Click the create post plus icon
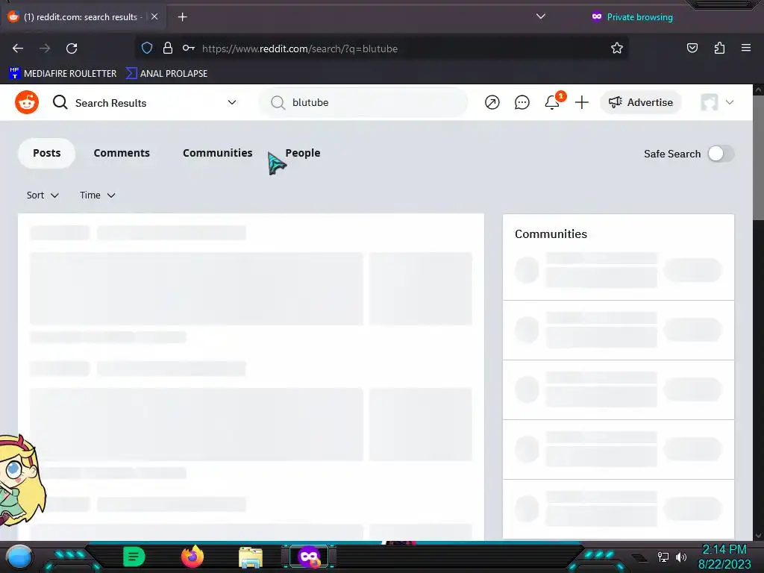Image resolution: width=764 pixels, height=573 pixels. pos(582,102)
